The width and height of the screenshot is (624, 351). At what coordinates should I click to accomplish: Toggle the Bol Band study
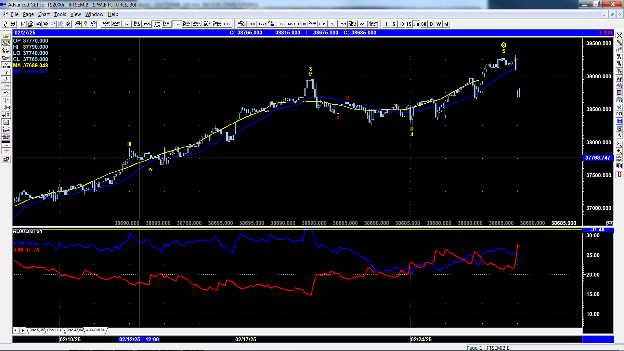point(136,24)
